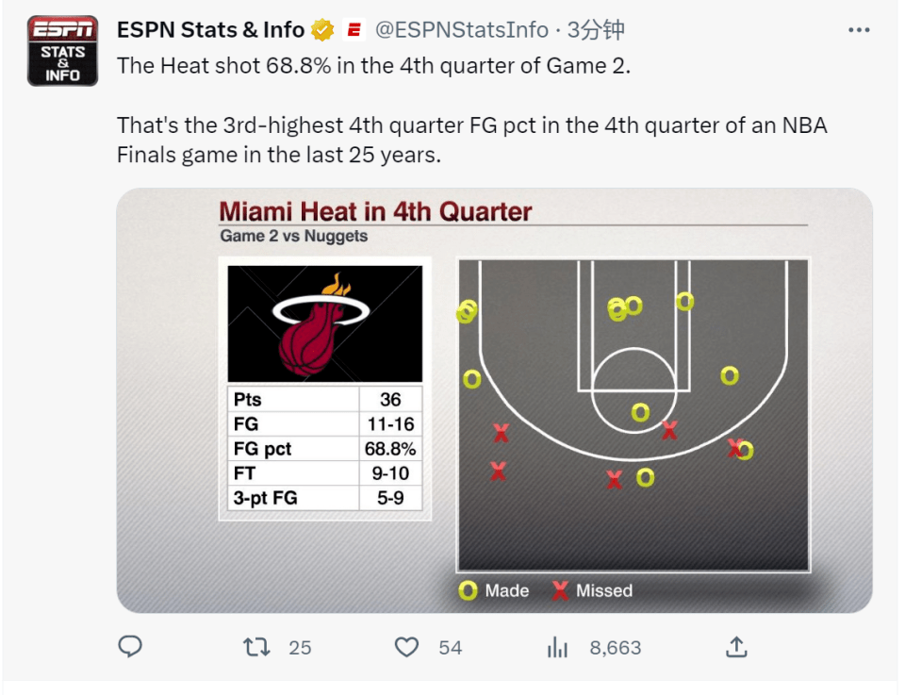Open the ESPN Stats & Info profile name

tap(210, 30)
